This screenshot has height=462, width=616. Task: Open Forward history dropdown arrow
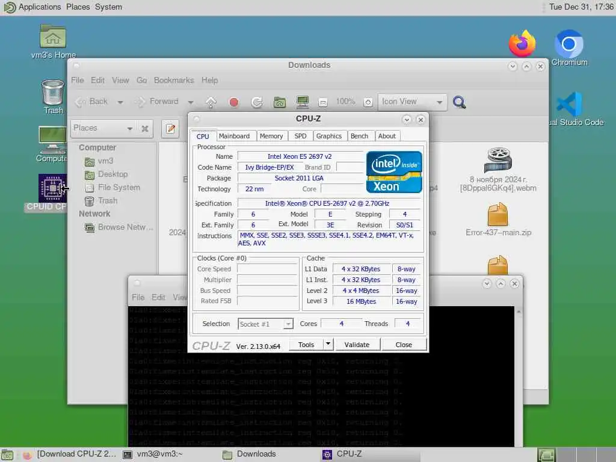(x=191, y=102)
